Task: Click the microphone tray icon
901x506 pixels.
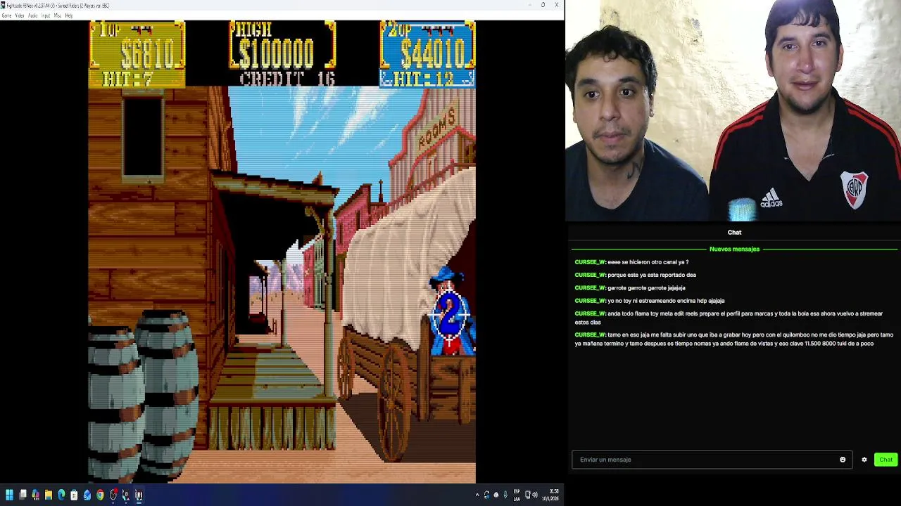Action: 505,495
